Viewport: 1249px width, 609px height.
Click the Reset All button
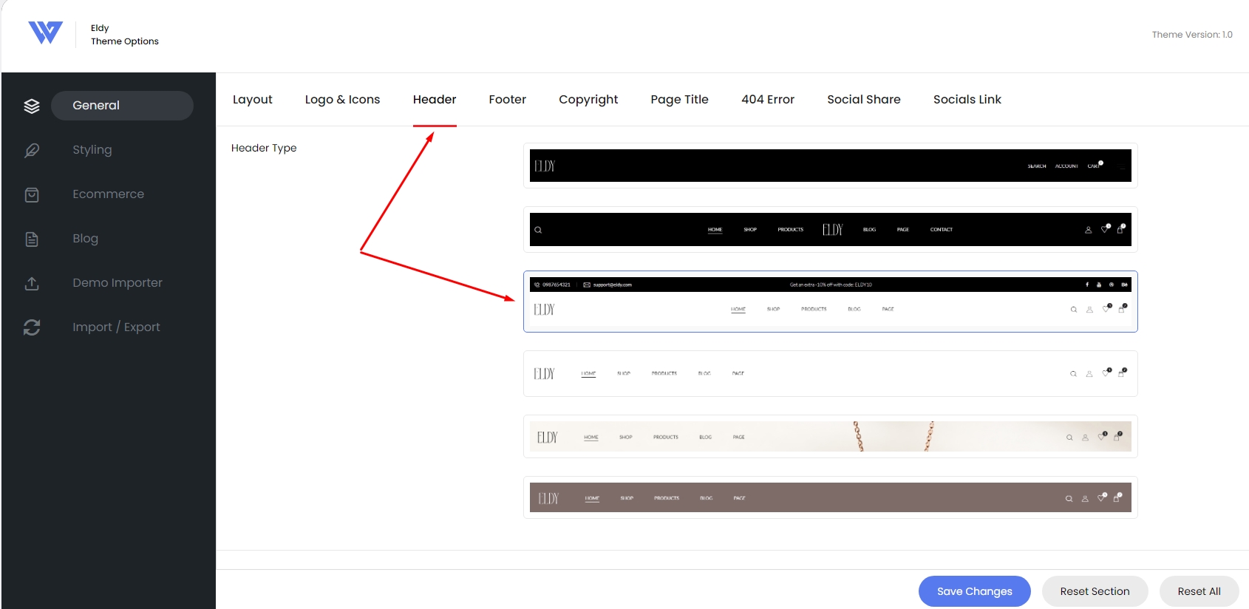pos(1199,591)
